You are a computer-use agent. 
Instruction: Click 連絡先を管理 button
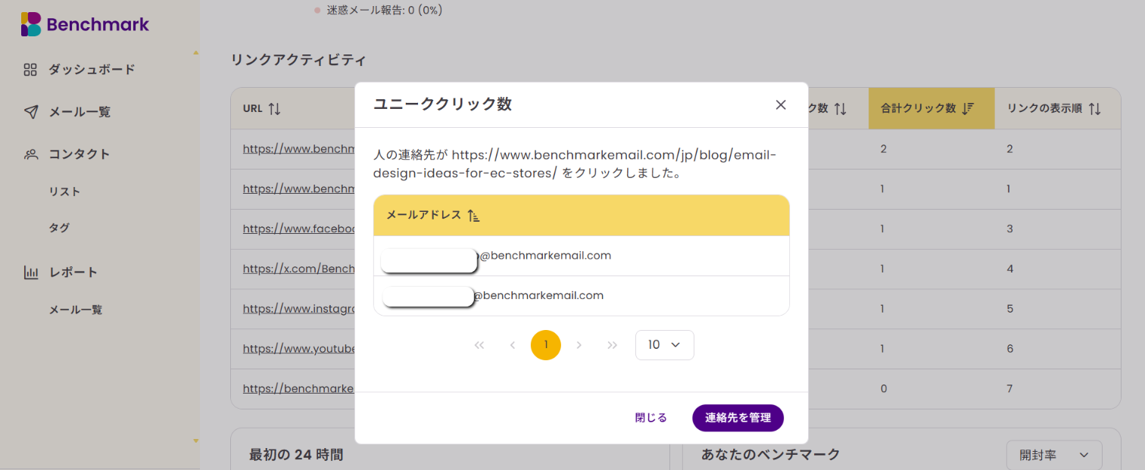pos(738,418)
